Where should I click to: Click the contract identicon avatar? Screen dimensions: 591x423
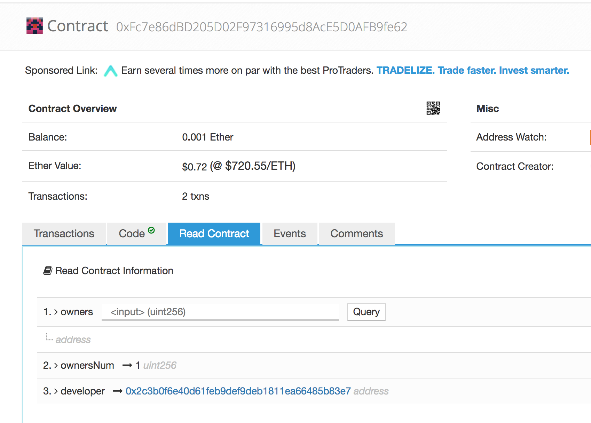tap(35, 26)
